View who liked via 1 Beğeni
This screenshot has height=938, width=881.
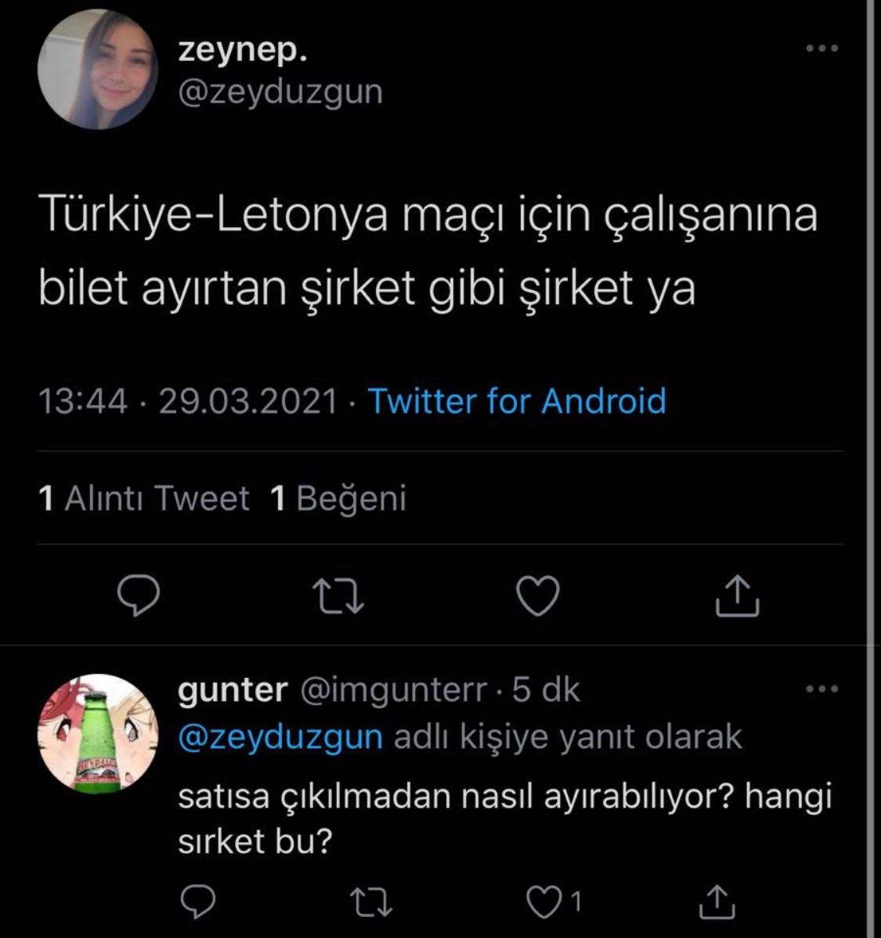pyautogui.click(x=338, y=498)
